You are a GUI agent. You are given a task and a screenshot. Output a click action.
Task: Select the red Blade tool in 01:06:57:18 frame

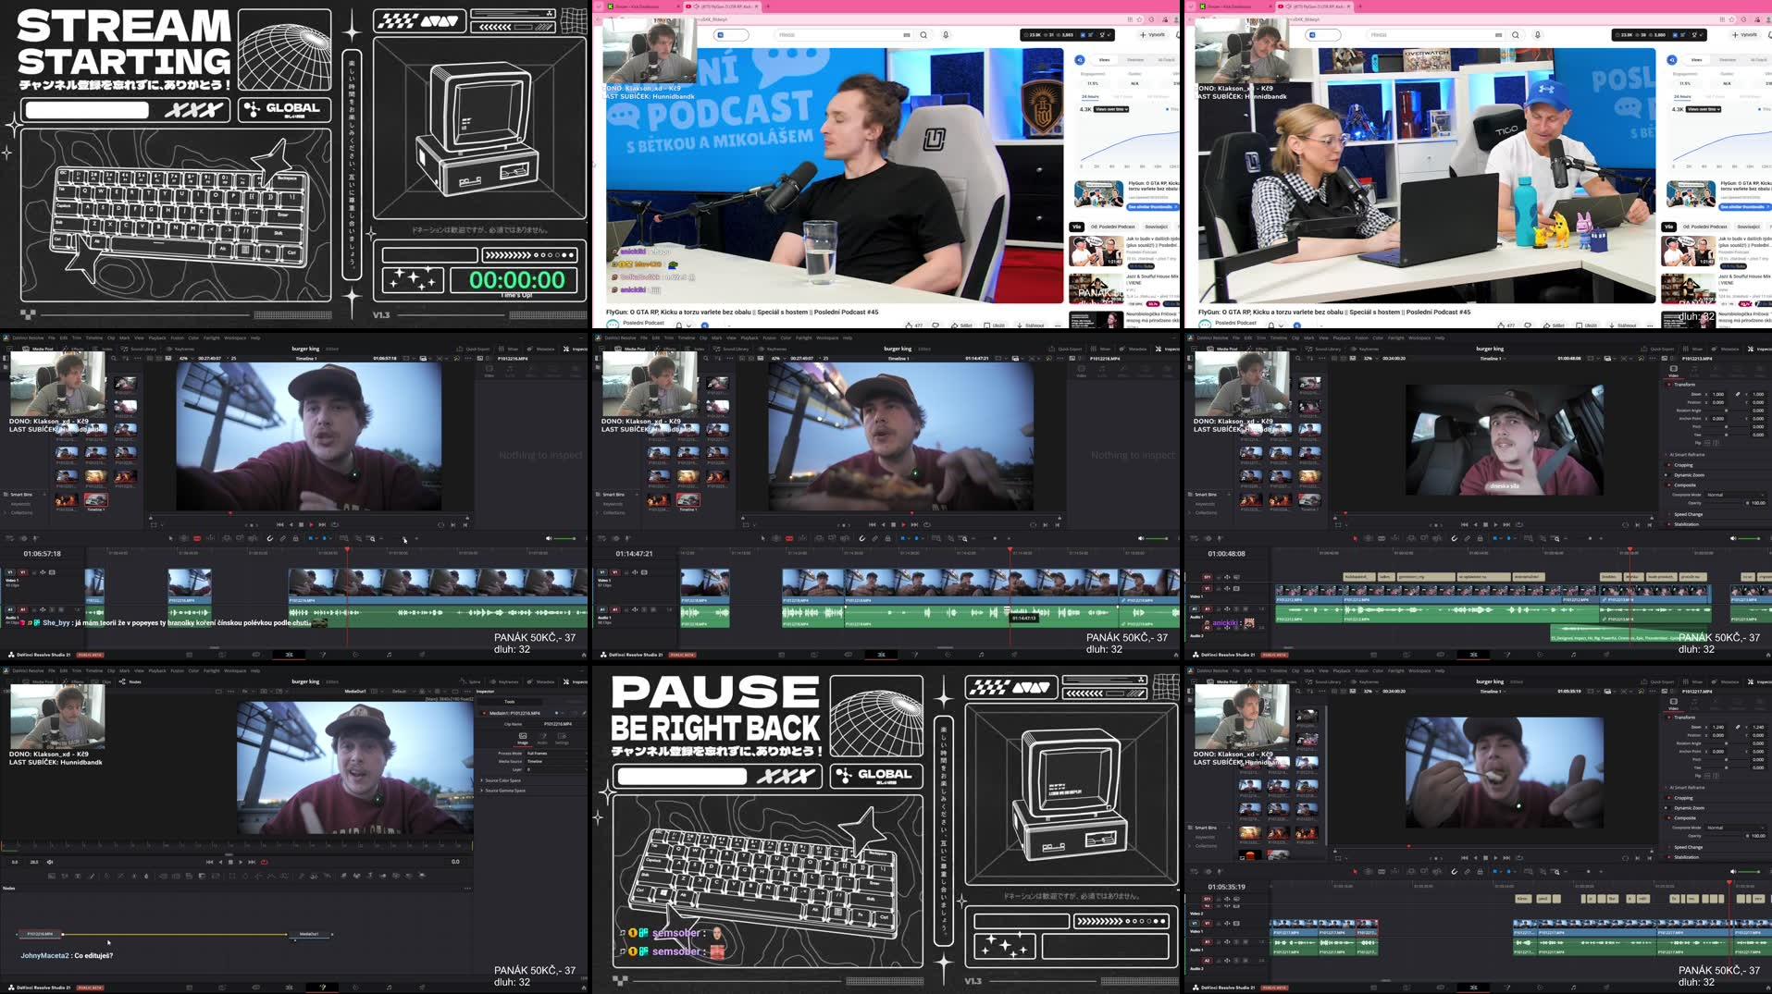coord(197,538)
